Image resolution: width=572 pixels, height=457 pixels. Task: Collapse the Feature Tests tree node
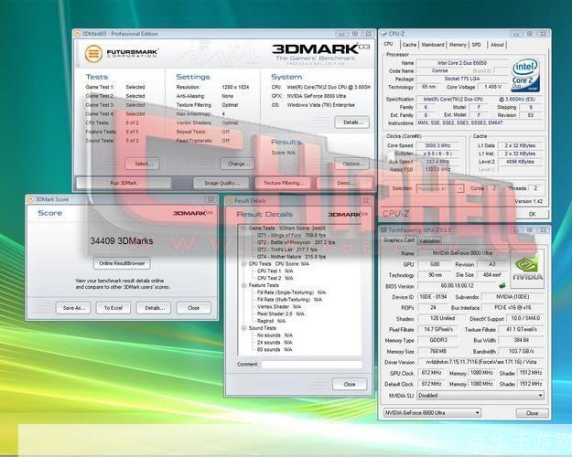pos(243,285)
